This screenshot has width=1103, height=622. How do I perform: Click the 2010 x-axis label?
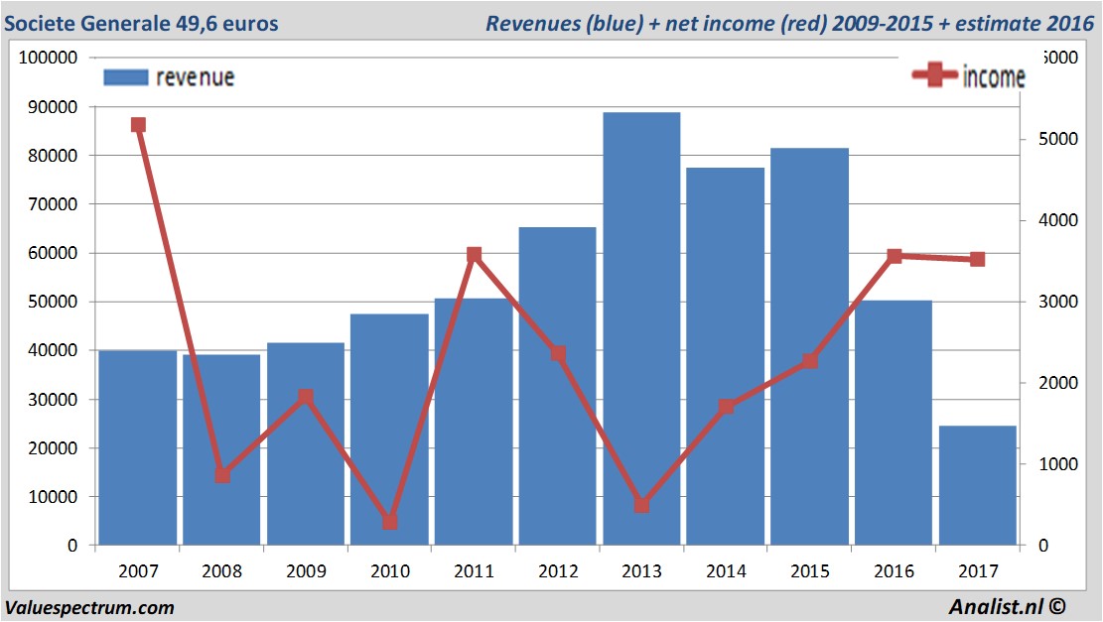[390, 570]
